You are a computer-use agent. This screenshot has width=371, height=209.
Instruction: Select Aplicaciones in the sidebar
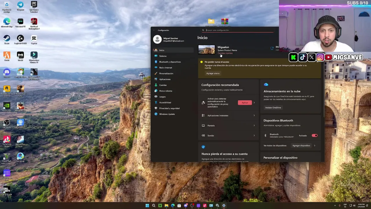click(x=173, y=79)
